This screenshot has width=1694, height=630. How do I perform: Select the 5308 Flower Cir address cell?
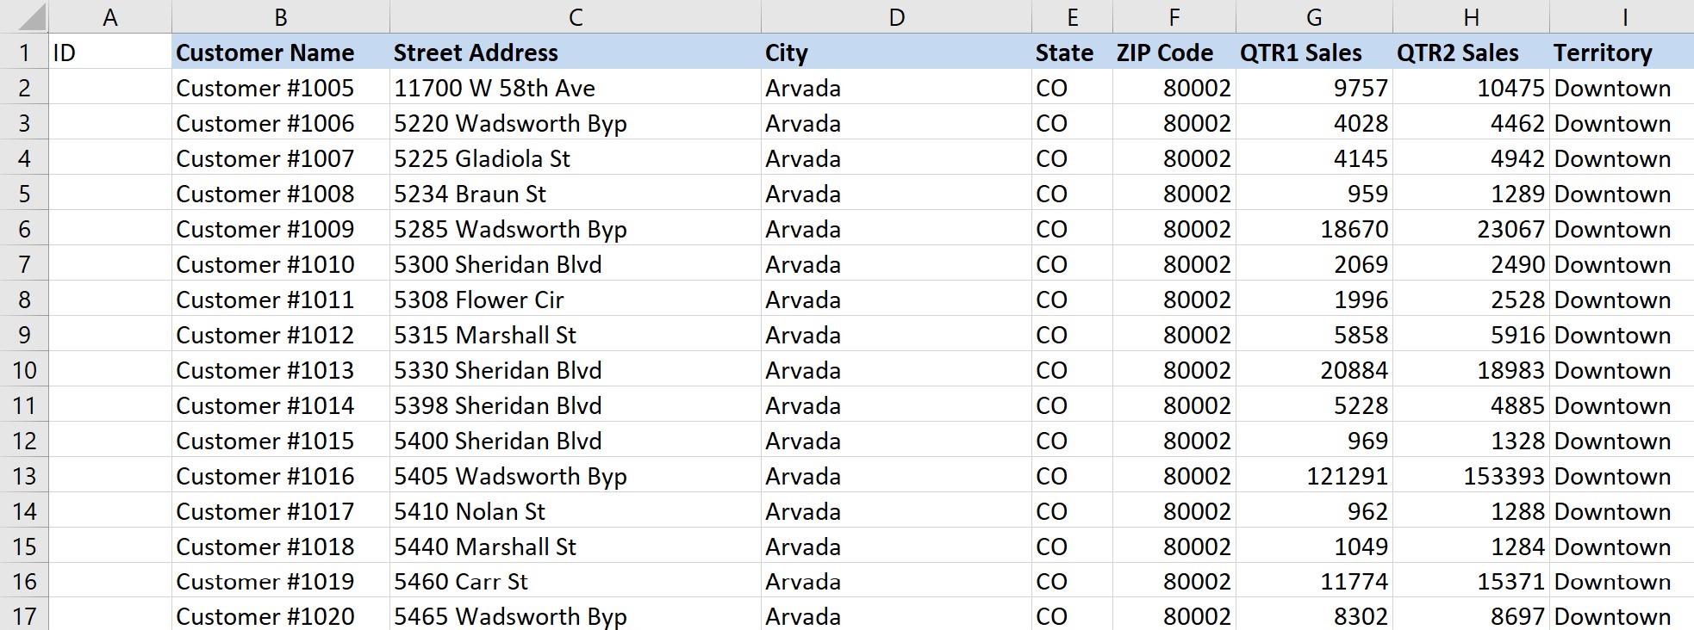click(x=575, y=300)
